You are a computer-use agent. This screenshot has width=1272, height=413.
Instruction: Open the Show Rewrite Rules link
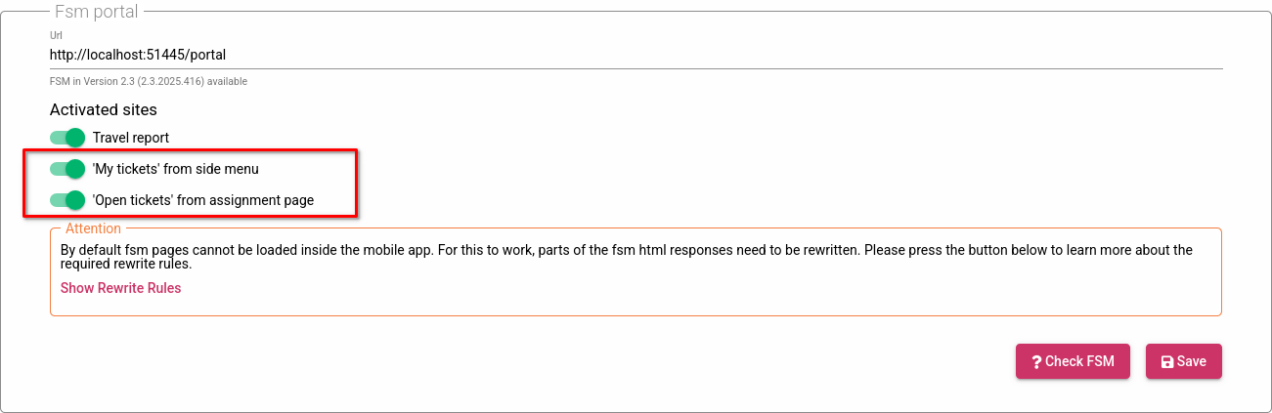120,288
